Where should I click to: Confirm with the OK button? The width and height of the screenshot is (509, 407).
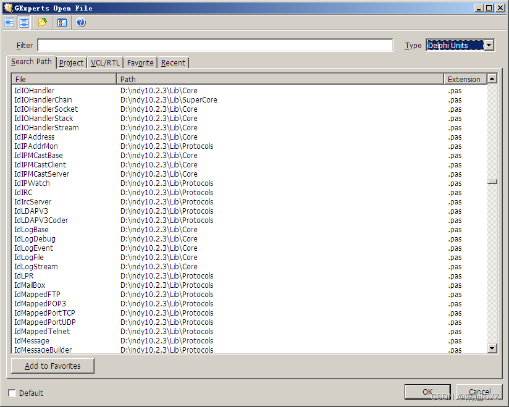(427, 392)
